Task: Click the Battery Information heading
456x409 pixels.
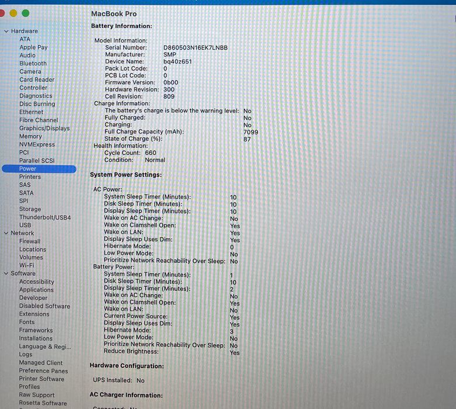Action: click(121, 26)
